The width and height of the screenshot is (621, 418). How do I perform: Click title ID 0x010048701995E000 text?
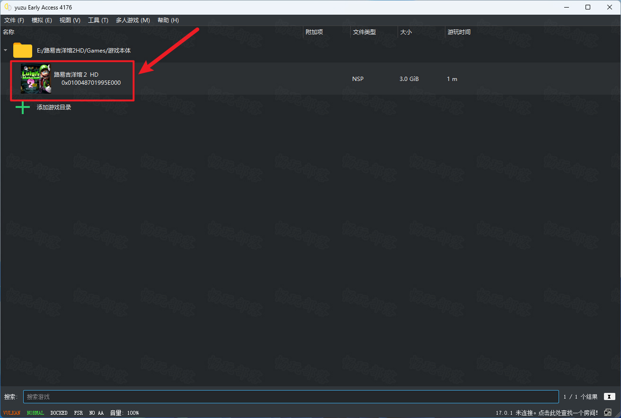(91, 82)
